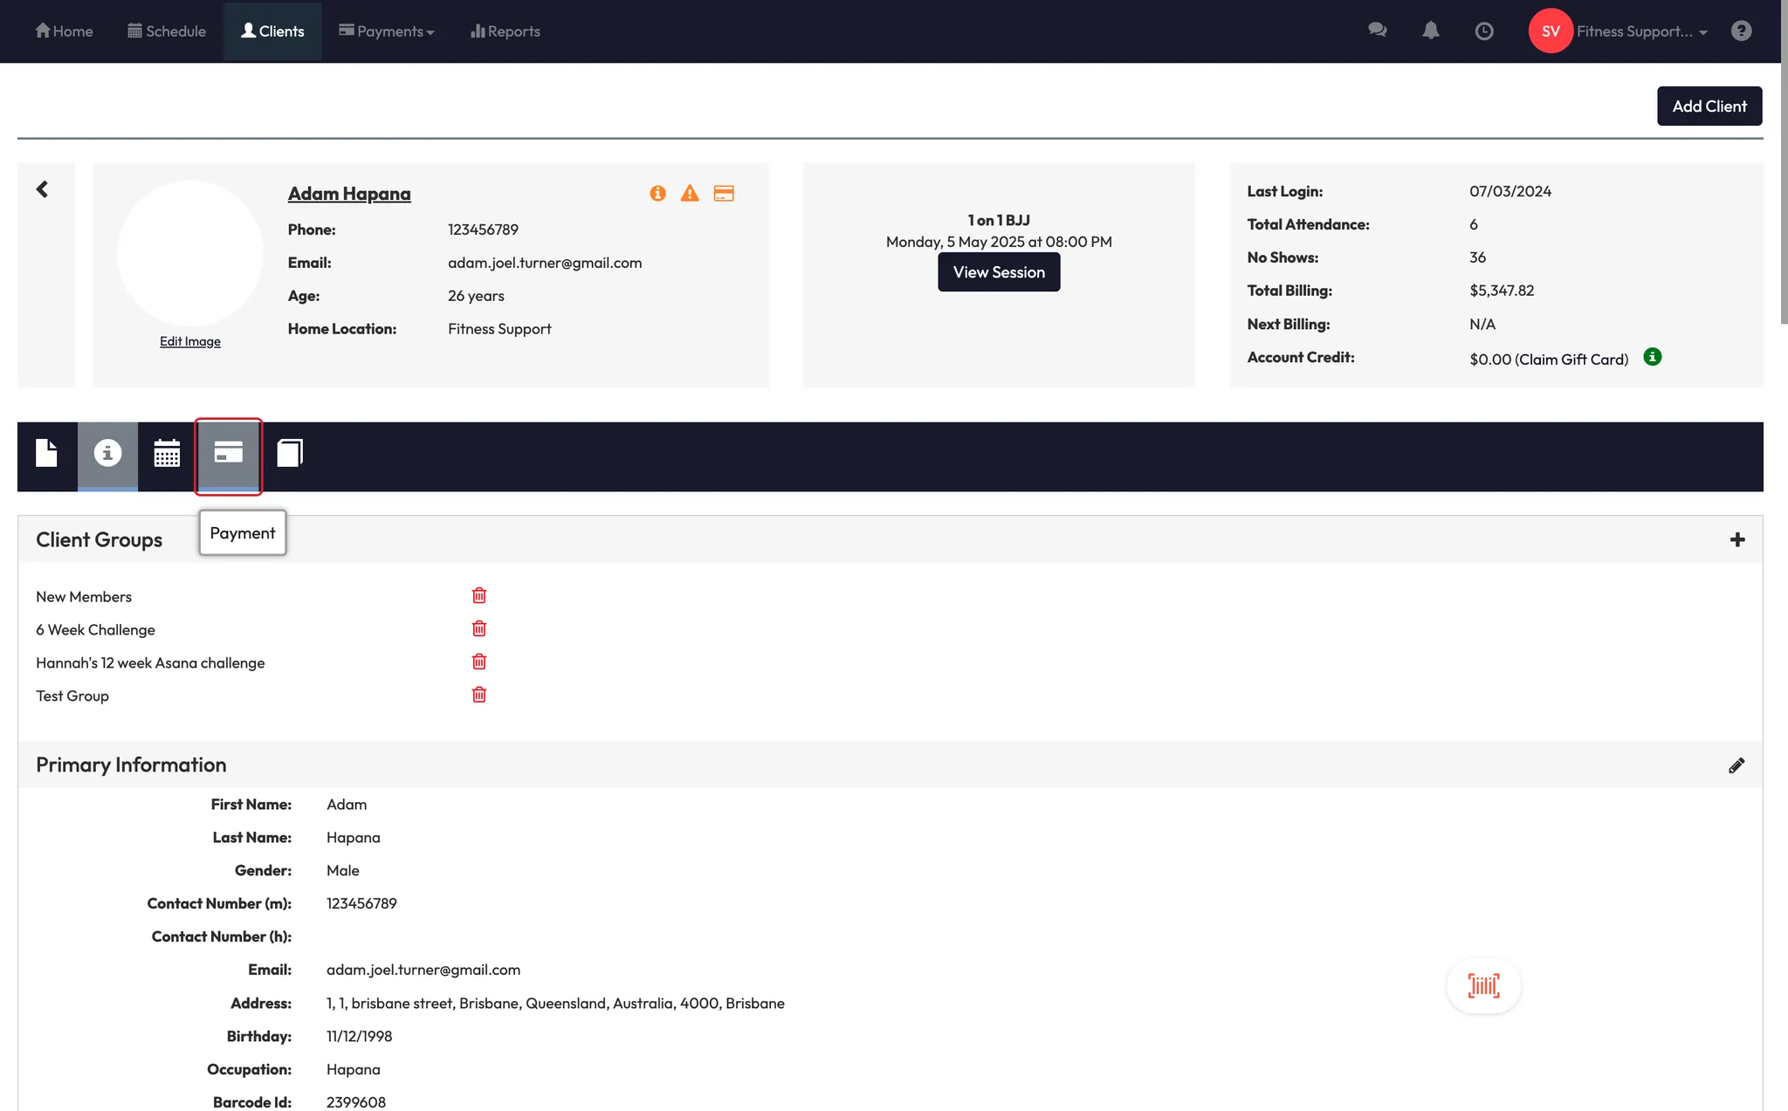Screen dimensions: 1788x1111
Task: Open notifications bell icon
Action: [1430, 31]
